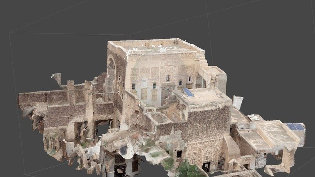This screenshot has width=315, height=177.
Task: Click the white floating fragment on the right
Action: coord(238,102)
